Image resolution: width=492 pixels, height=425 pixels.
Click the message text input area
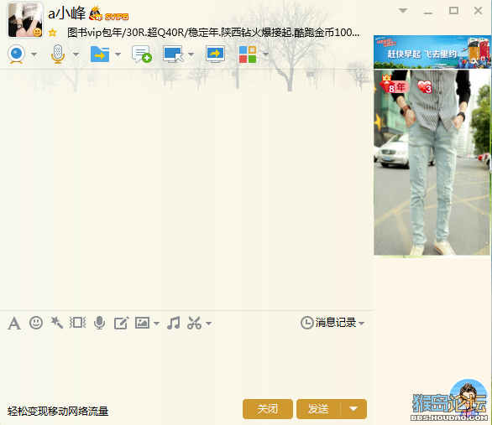[186, 363]
